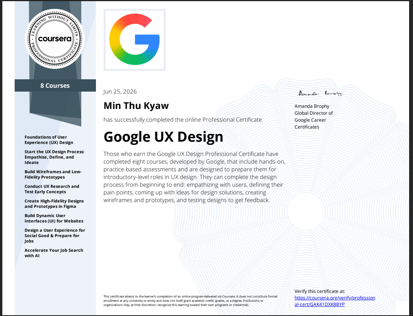Select 'Create High-Fidelity Designs and Prototypes in Figma'

pos(54,204)
